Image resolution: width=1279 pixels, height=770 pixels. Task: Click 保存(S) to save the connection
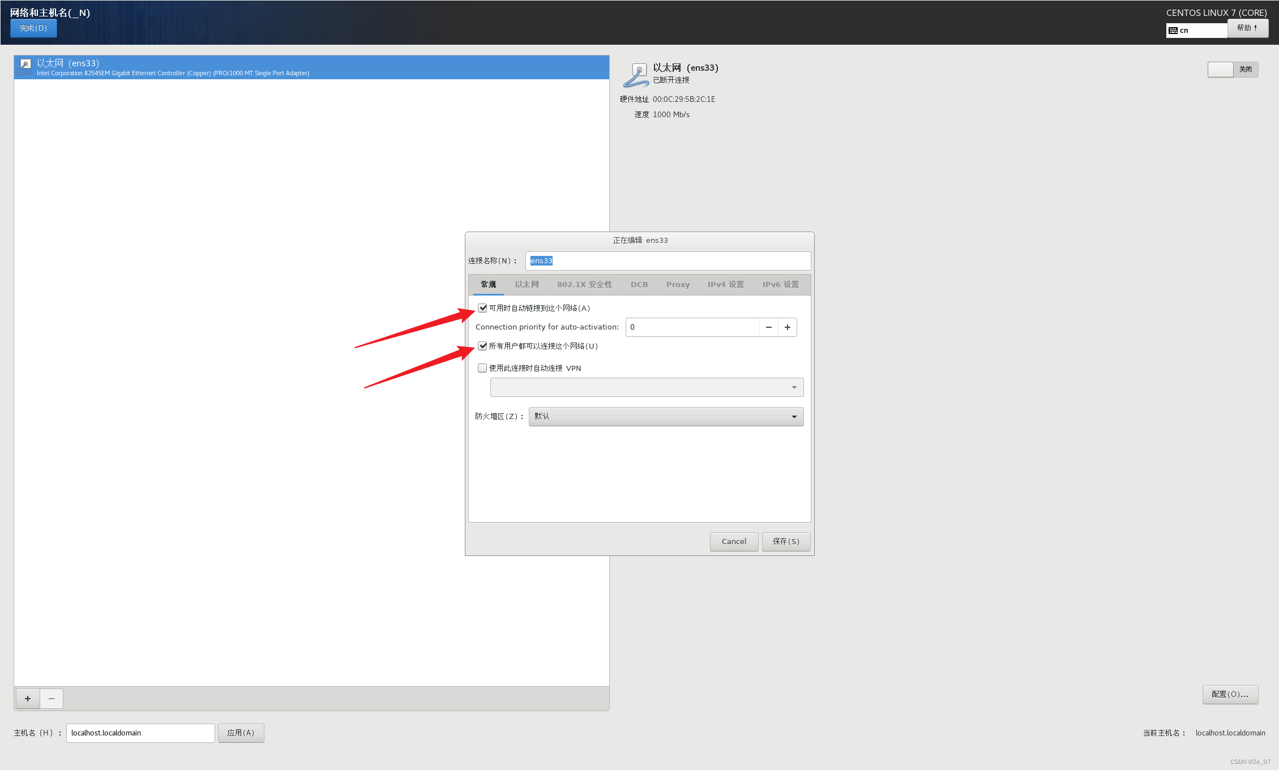(x=785, y=541)
